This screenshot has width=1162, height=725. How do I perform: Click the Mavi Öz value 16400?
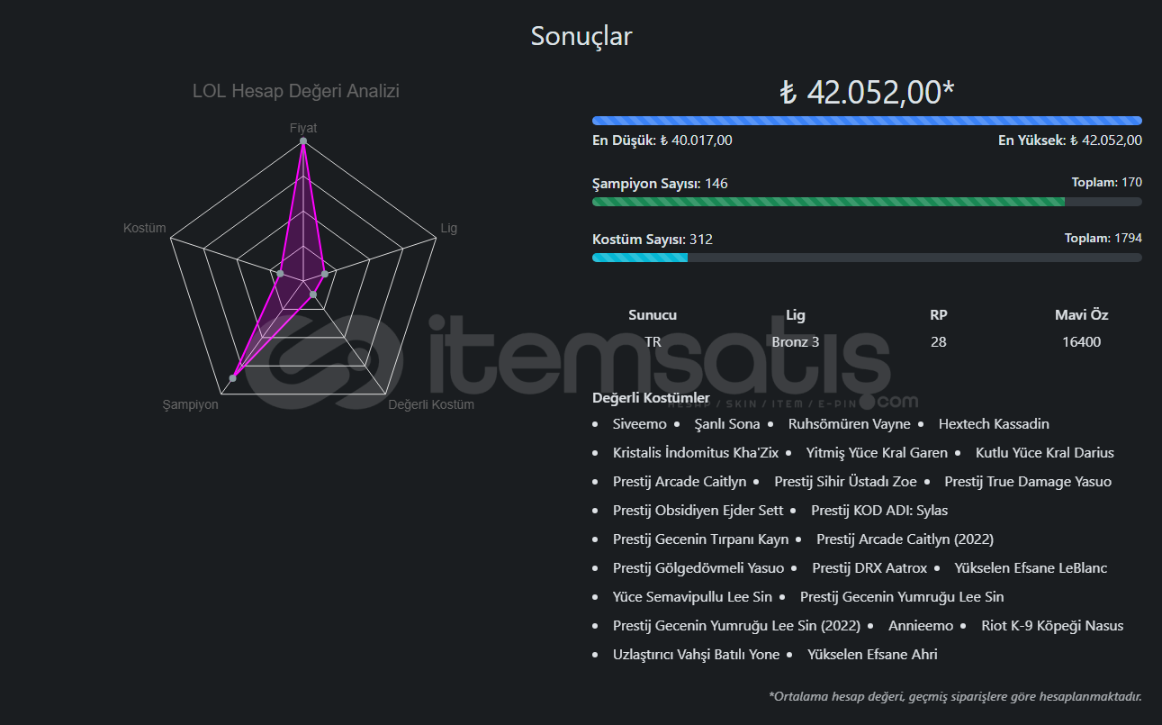[x=1081, y=342]
